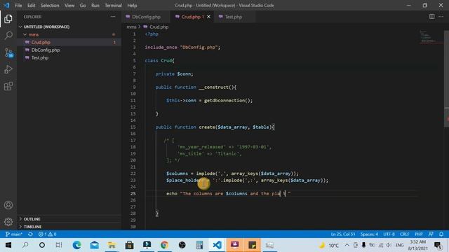Click the 10°C weather widget in taskbar
The width and height of the screenshot is (449, 252).
point(329,245)
